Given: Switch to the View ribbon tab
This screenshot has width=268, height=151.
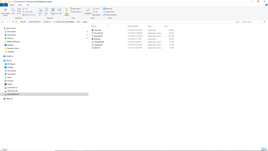Looking at the screenshot, I should (x=28, y=5).
